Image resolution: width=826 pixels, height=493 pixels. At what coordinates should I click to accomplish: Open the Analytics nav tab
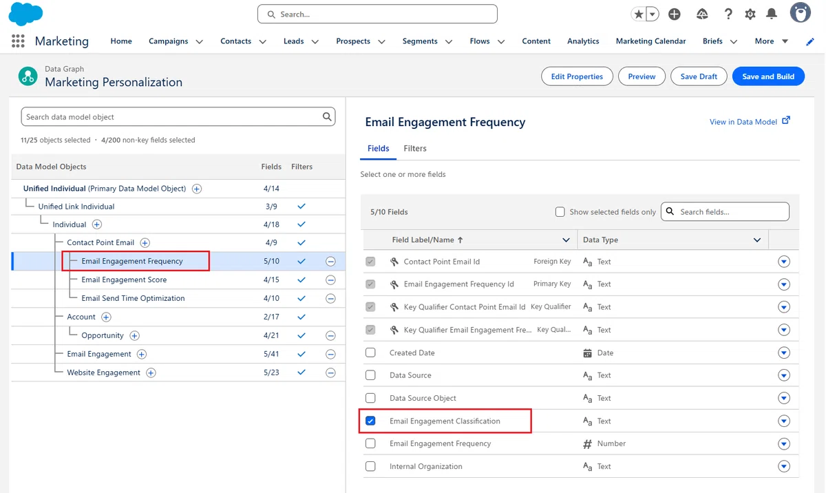point(583,41)
